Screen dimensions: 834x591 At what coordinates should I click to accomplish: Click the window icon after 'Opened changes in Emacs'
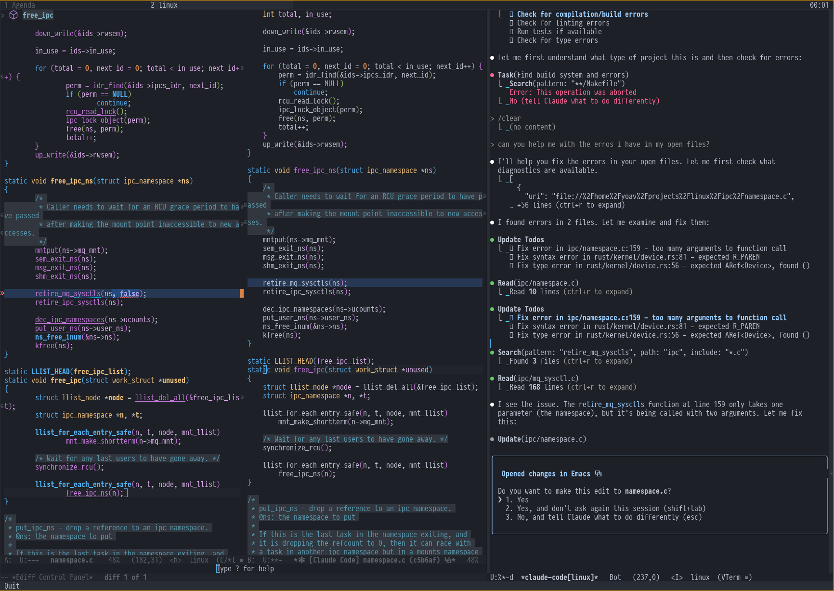click(598, 473)
